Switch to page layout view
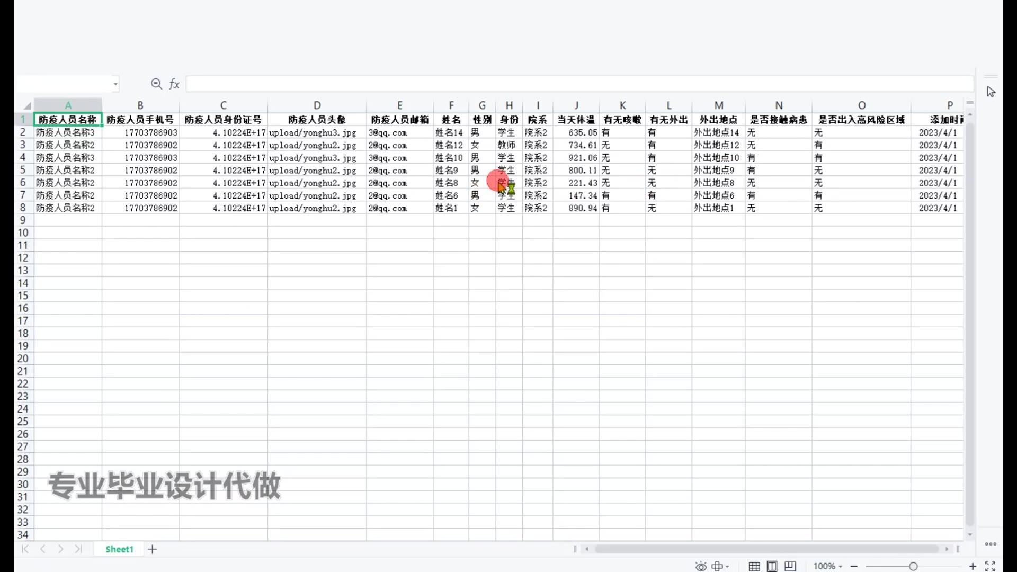This screenshot has height=572, width=1017. click(x=772, y=566)
